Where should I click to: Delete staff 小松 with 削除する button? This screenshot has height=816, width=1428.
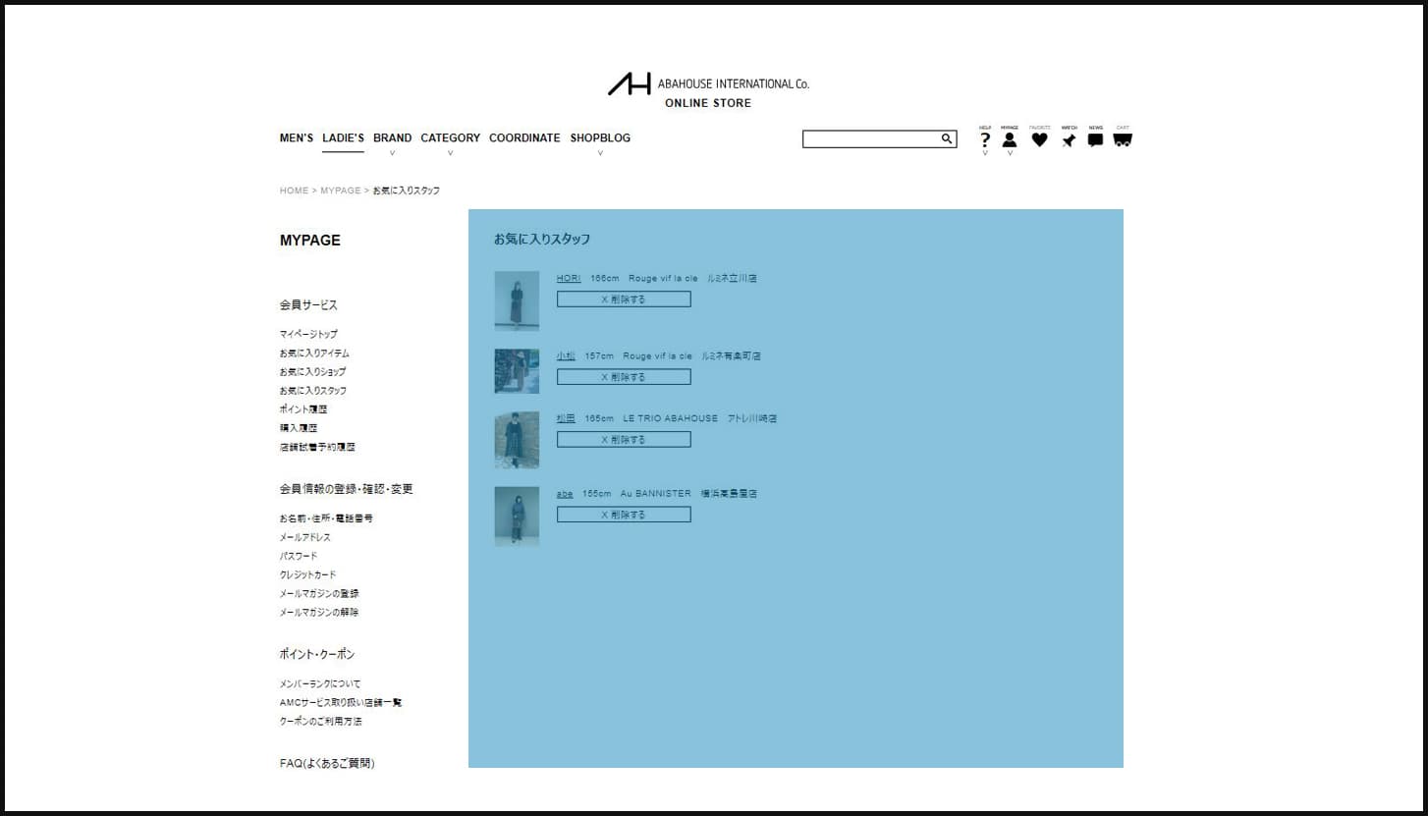tap(624, 377)
